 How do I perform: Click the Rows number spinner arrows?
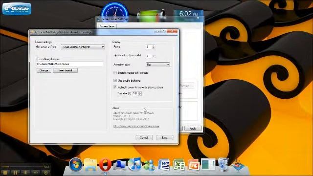[153, 47]
